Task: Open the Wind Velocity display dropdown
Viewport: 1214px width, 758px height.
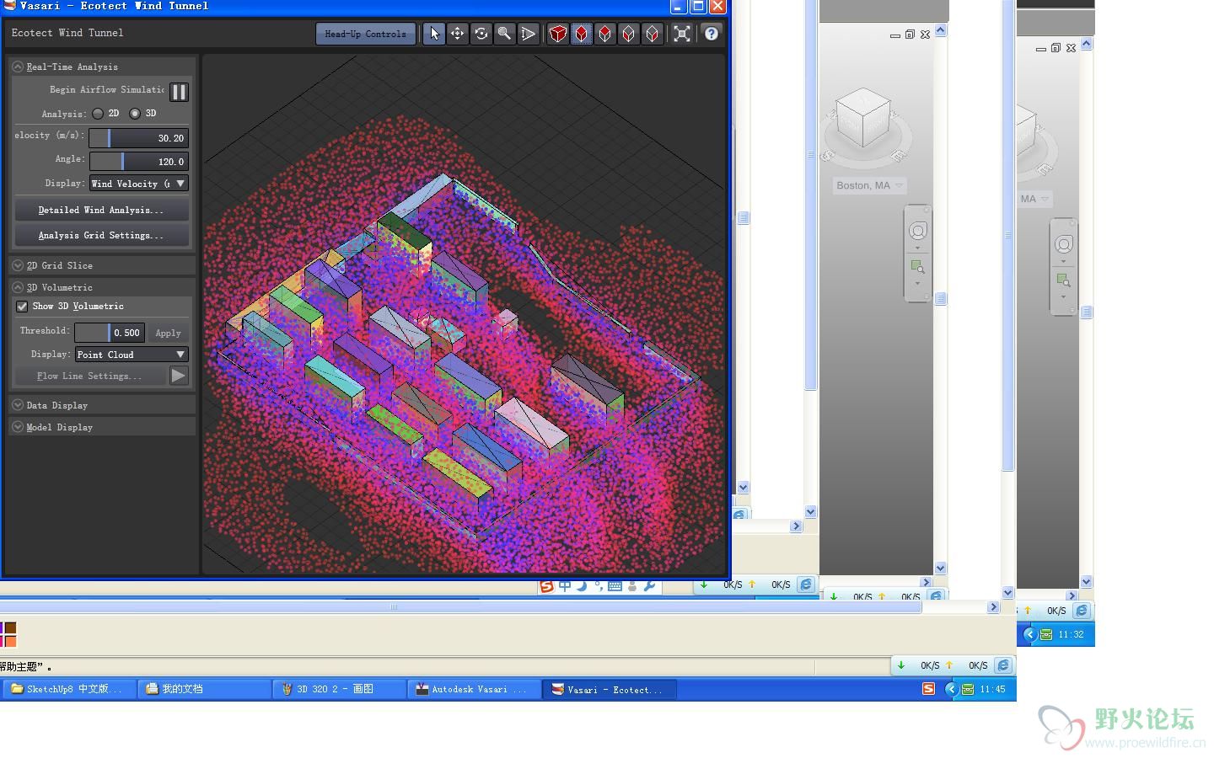Action: tap(139, 184)
